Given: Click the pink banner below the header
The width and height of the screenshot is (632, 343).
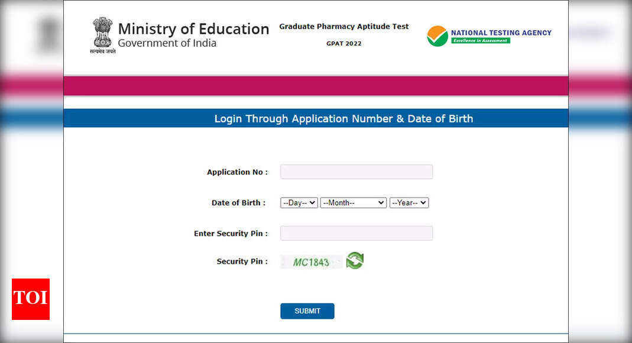Looking at the screenshot, I should point(316,85).
